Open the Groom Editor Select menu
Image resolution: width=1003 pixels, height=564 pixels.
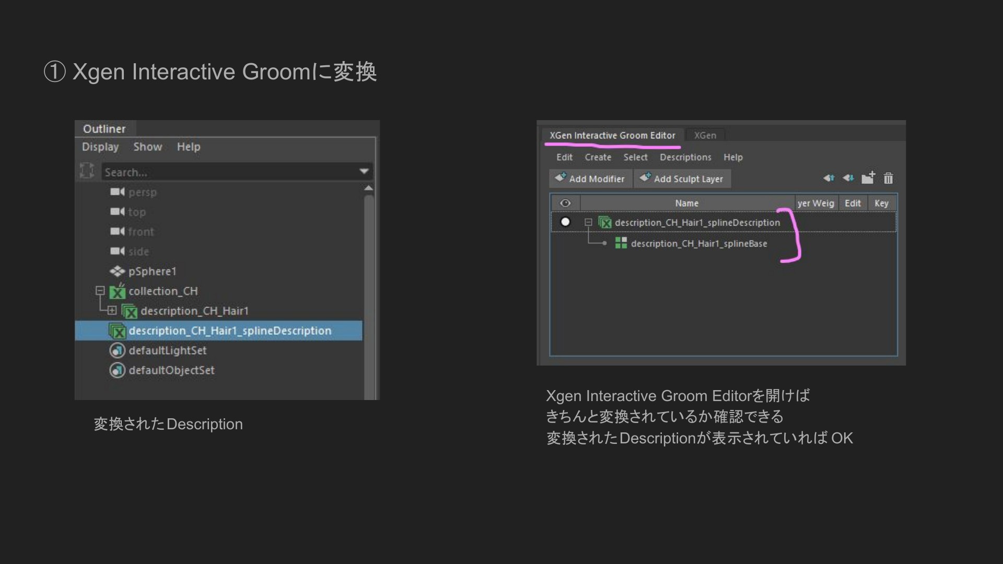[635, 157]
